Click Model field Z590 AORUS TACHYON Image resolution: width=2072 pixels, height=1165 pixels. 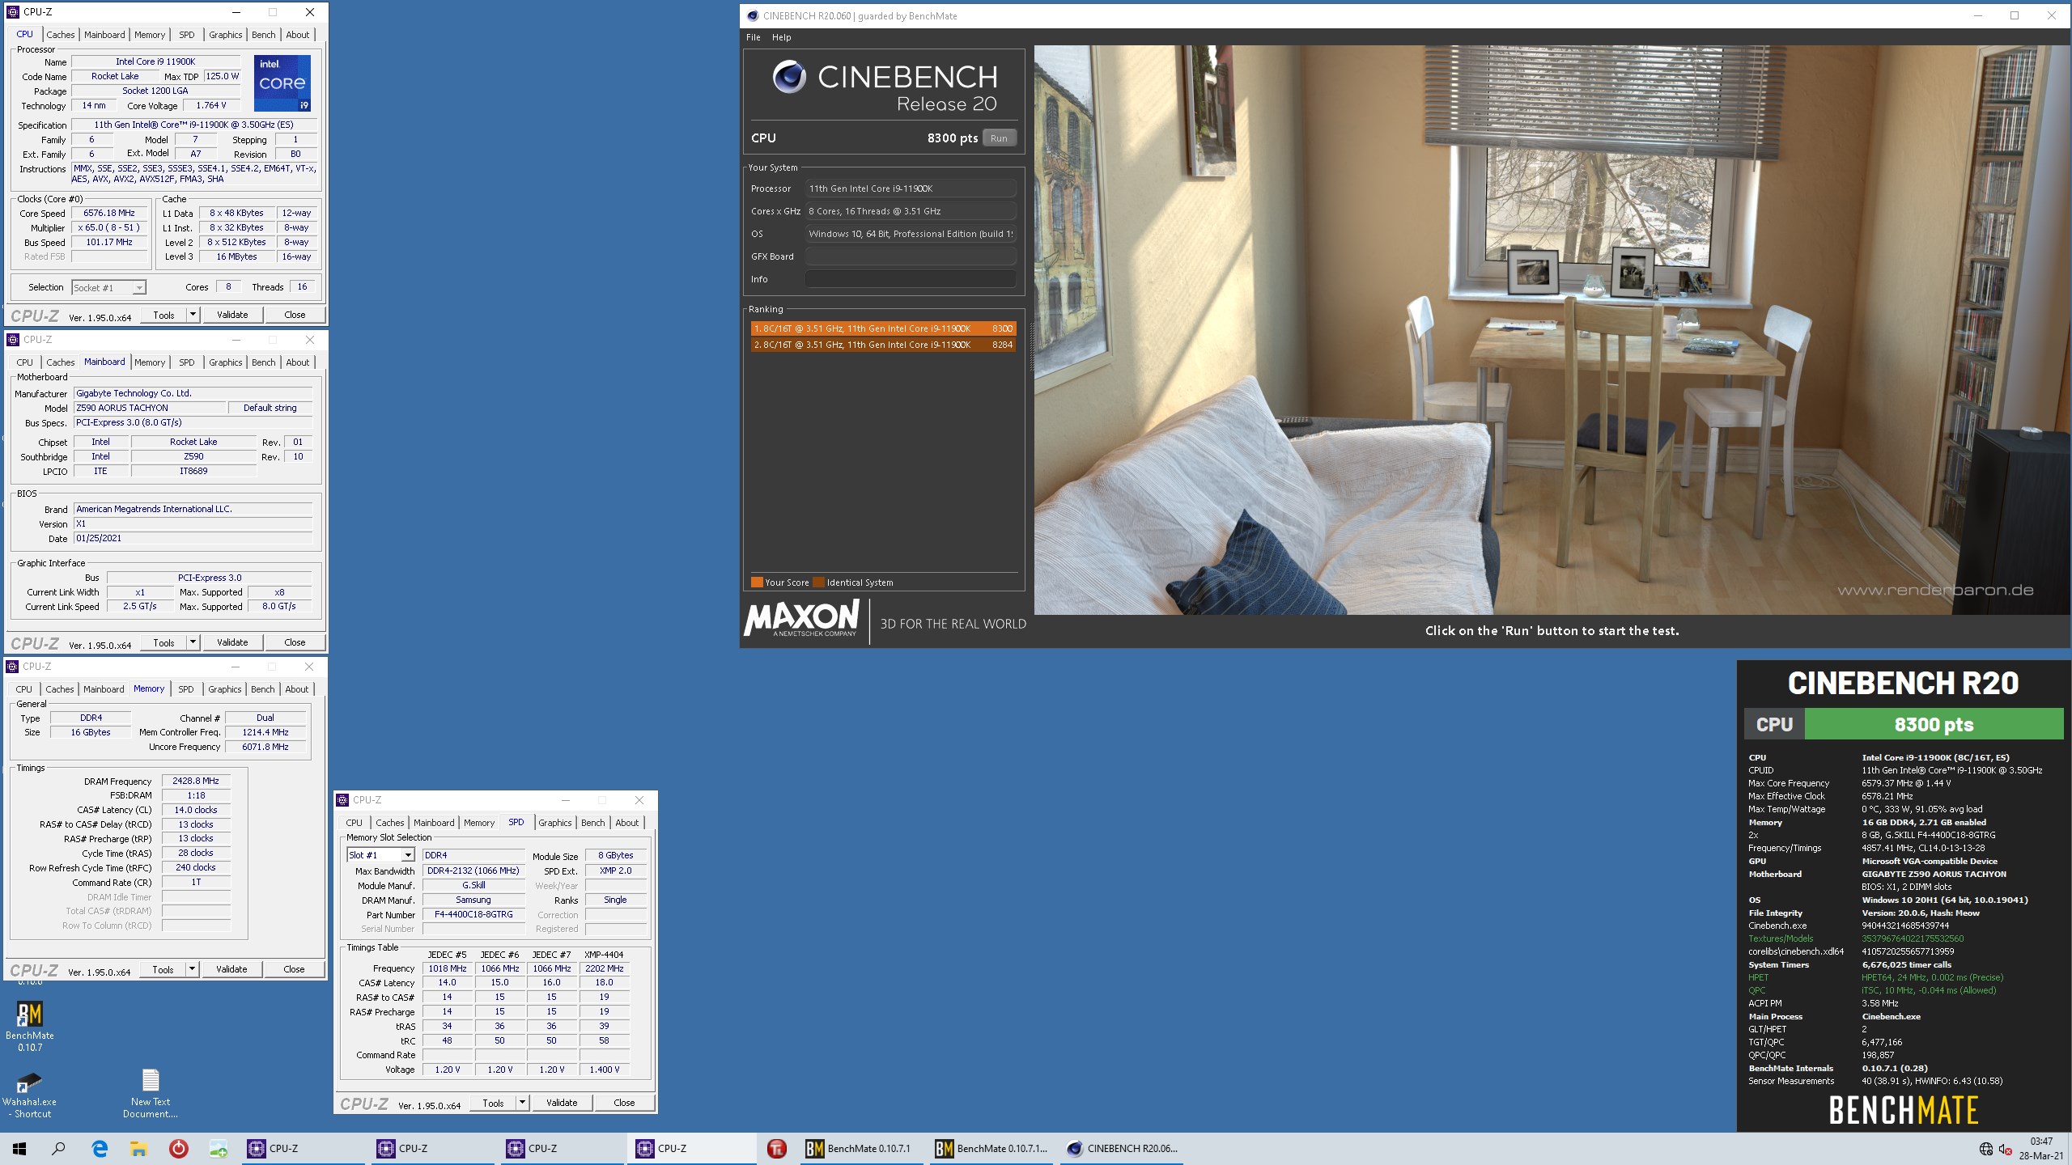(149, 408)
